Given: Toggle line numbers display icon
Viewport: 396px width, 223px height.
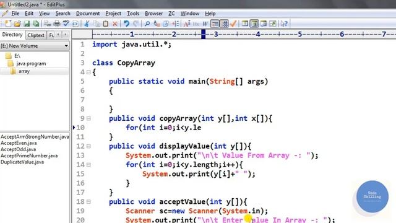Looking at the screenshot, I should click(x=224, y=24).
